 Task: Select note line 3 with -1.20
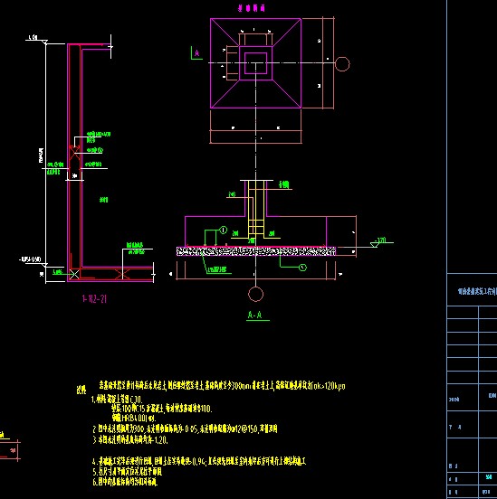pyautogui.click(x=130, y=440)
